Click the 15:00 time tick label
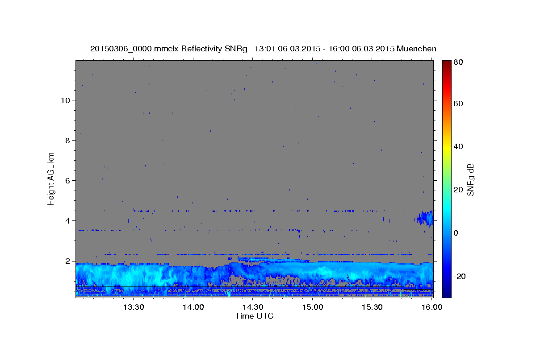Viewport: 536px width, 357px height. coord(313,307)
